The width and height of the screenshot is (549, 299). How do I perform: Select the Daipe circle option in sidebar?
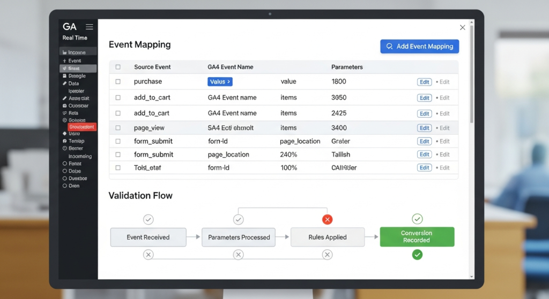point(64,171)
